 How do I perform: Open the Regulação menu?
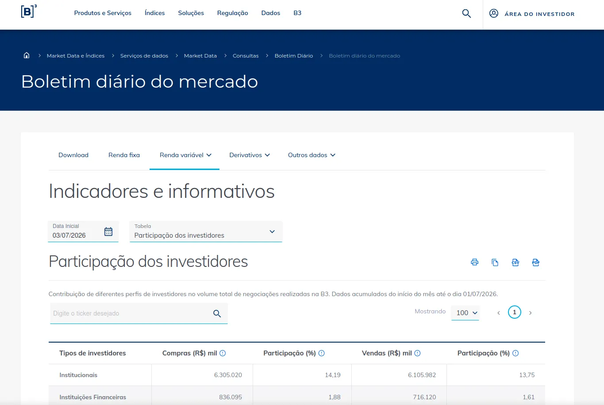(x=233, y=13)
